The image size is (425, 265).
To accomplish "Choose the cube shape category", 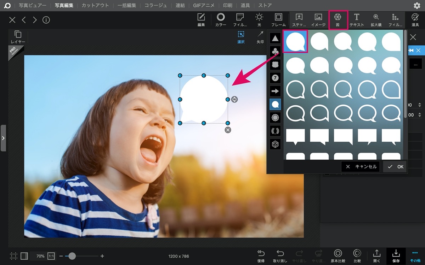I will pos(275,144).
